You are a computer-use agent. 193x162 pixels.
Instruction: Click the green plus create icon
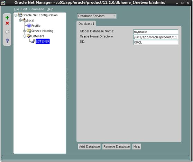[x=7, y=18]
